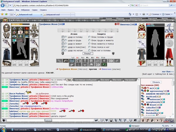Select defense блок ног и головы

(x=89, y=50)
